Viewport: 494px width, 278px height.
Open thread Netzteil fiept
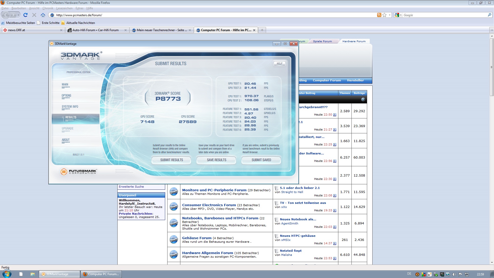point(290,251)
